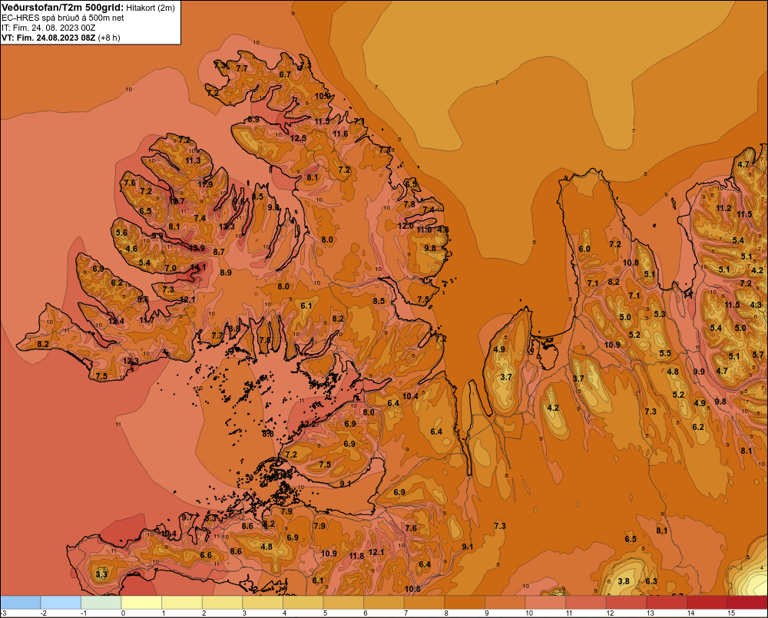The height and width of the screenshot is (618, 768).
Task: Select the legend swatch between 9 and 10
Action: pyautogui.click(x=505, y=602)
